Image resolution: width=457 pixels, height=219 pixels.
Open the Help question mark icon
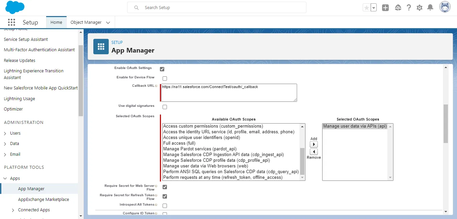coord(409,8)
